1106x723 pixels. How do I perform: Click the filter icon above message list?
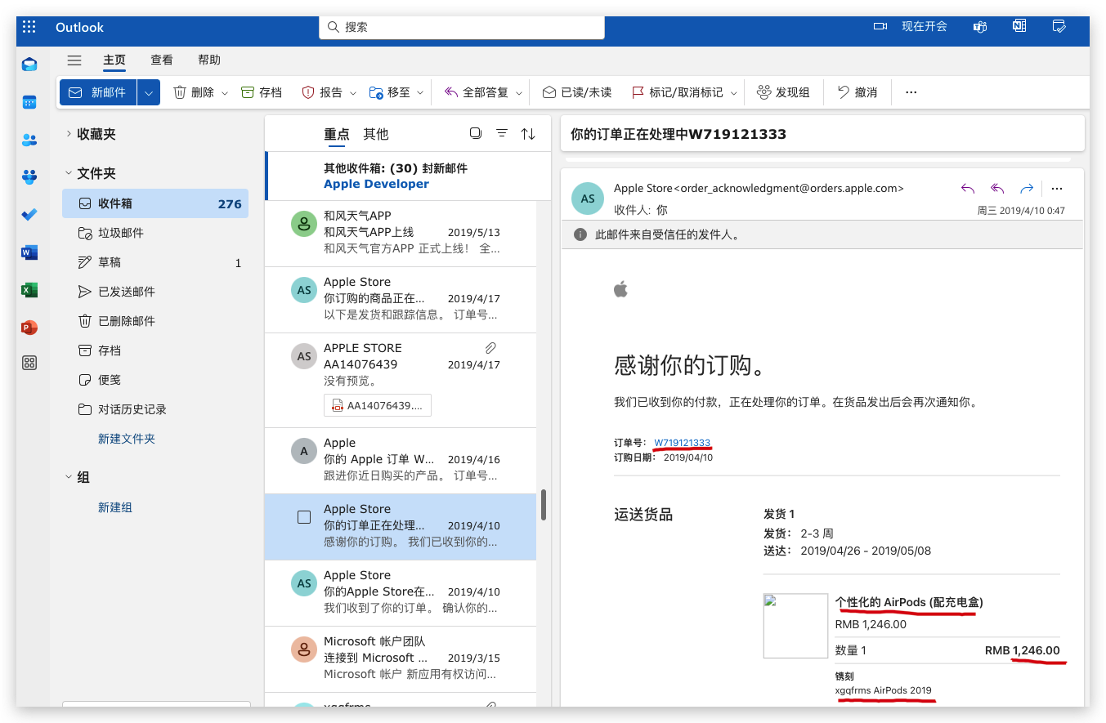click(502, 133)
